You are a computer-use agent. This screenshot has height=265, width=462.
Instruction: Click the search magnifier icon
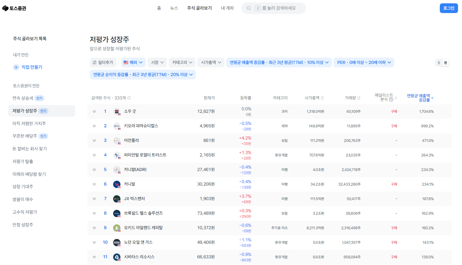pyautogui.click(x=249, y=8)
